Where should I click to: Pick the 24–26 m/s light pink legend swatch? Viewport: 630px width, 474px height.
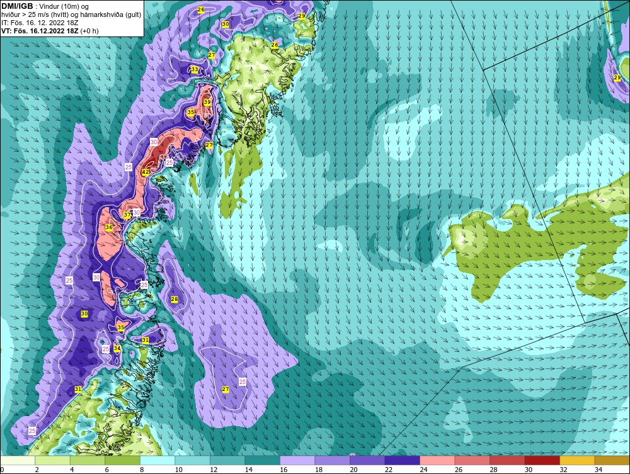tap(437, 460)
